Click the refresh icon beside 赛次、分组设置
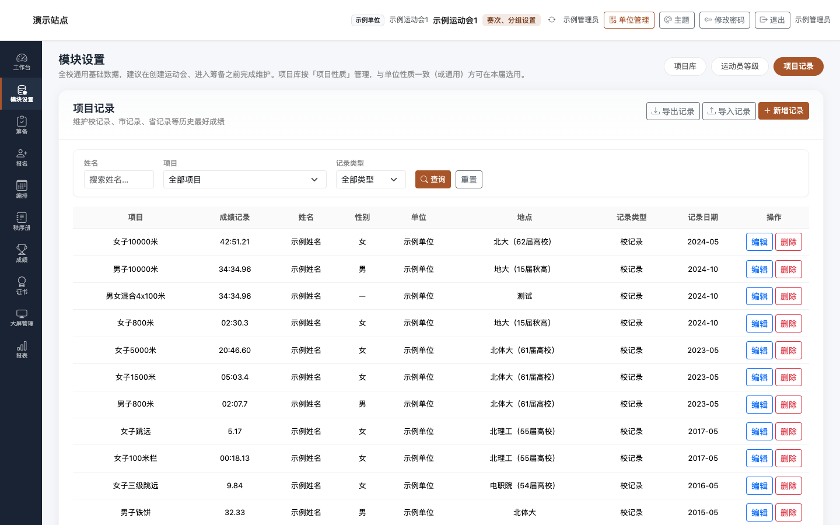Viewport: 840px width, 525px height. click(x=552, y=20)
